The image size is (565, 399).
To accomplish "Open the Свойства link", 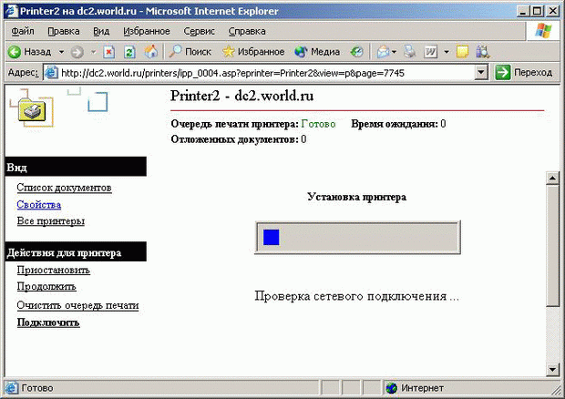I will coord(39,205).
